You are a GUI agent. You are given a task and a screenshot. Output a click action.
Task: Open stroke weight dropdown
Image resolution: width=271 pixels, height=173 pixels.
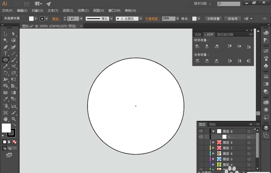coord(81,19)
